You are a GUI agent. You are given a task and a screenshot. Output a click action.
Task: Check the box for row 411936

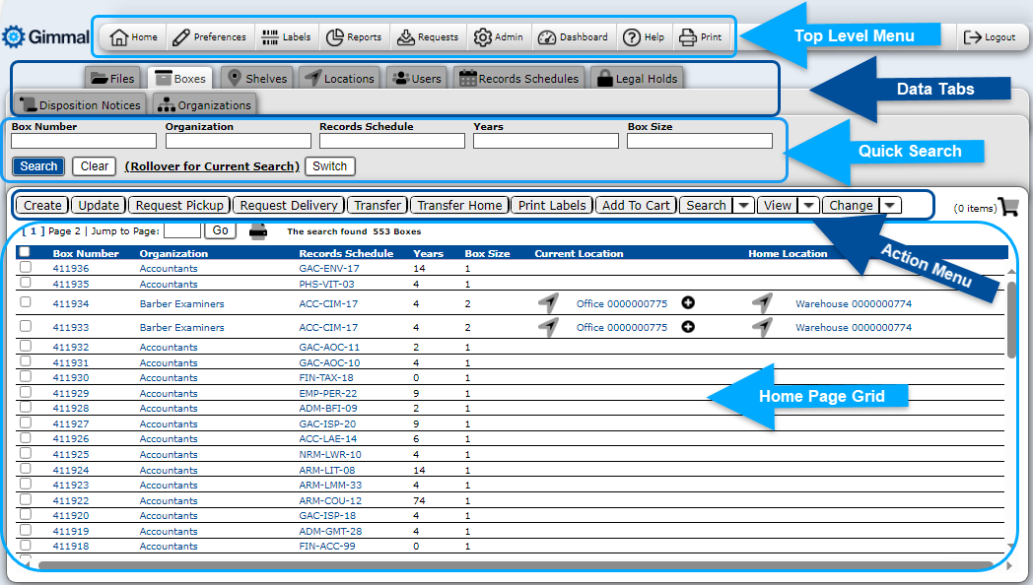26,267
